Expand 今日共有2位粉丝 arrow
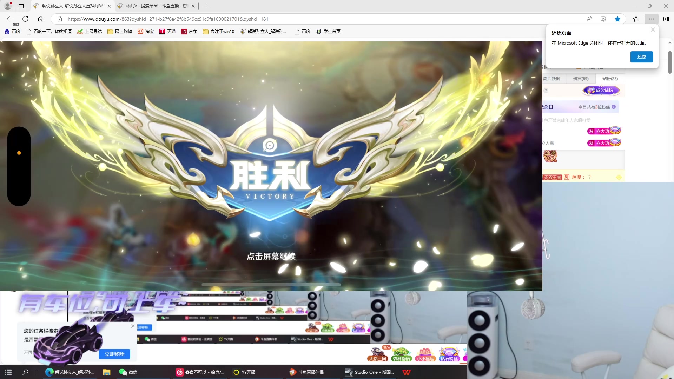 614,107
